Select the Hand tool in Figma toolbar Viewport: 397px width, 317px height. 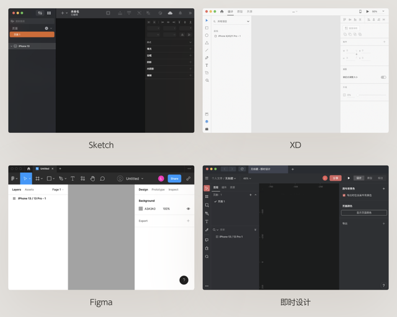(x=92, y=179)
